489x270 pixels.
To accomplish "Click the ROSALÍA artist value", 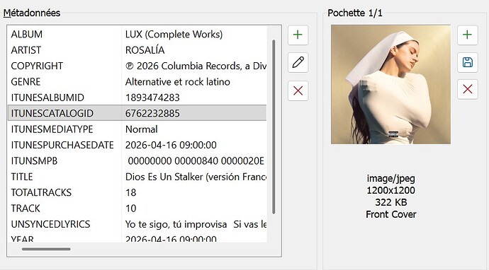I will pos(145,50).
